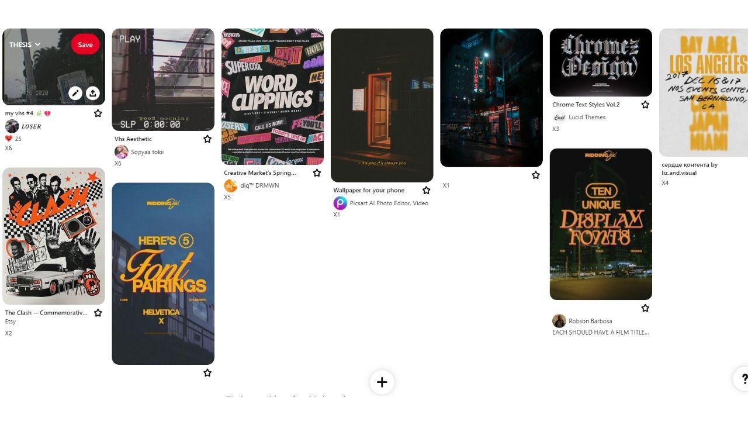The height and width of the screenshot is (421, 748).
Task: Click 'diq™ DRMWN' creator name
Action: tap(260, 186)
